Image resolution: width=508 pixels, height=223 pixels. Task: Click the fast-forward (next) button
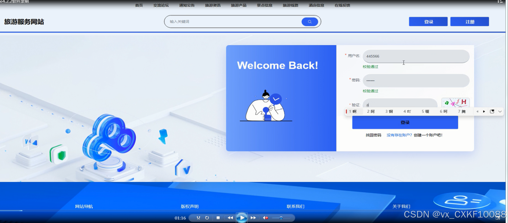(253, 218)
